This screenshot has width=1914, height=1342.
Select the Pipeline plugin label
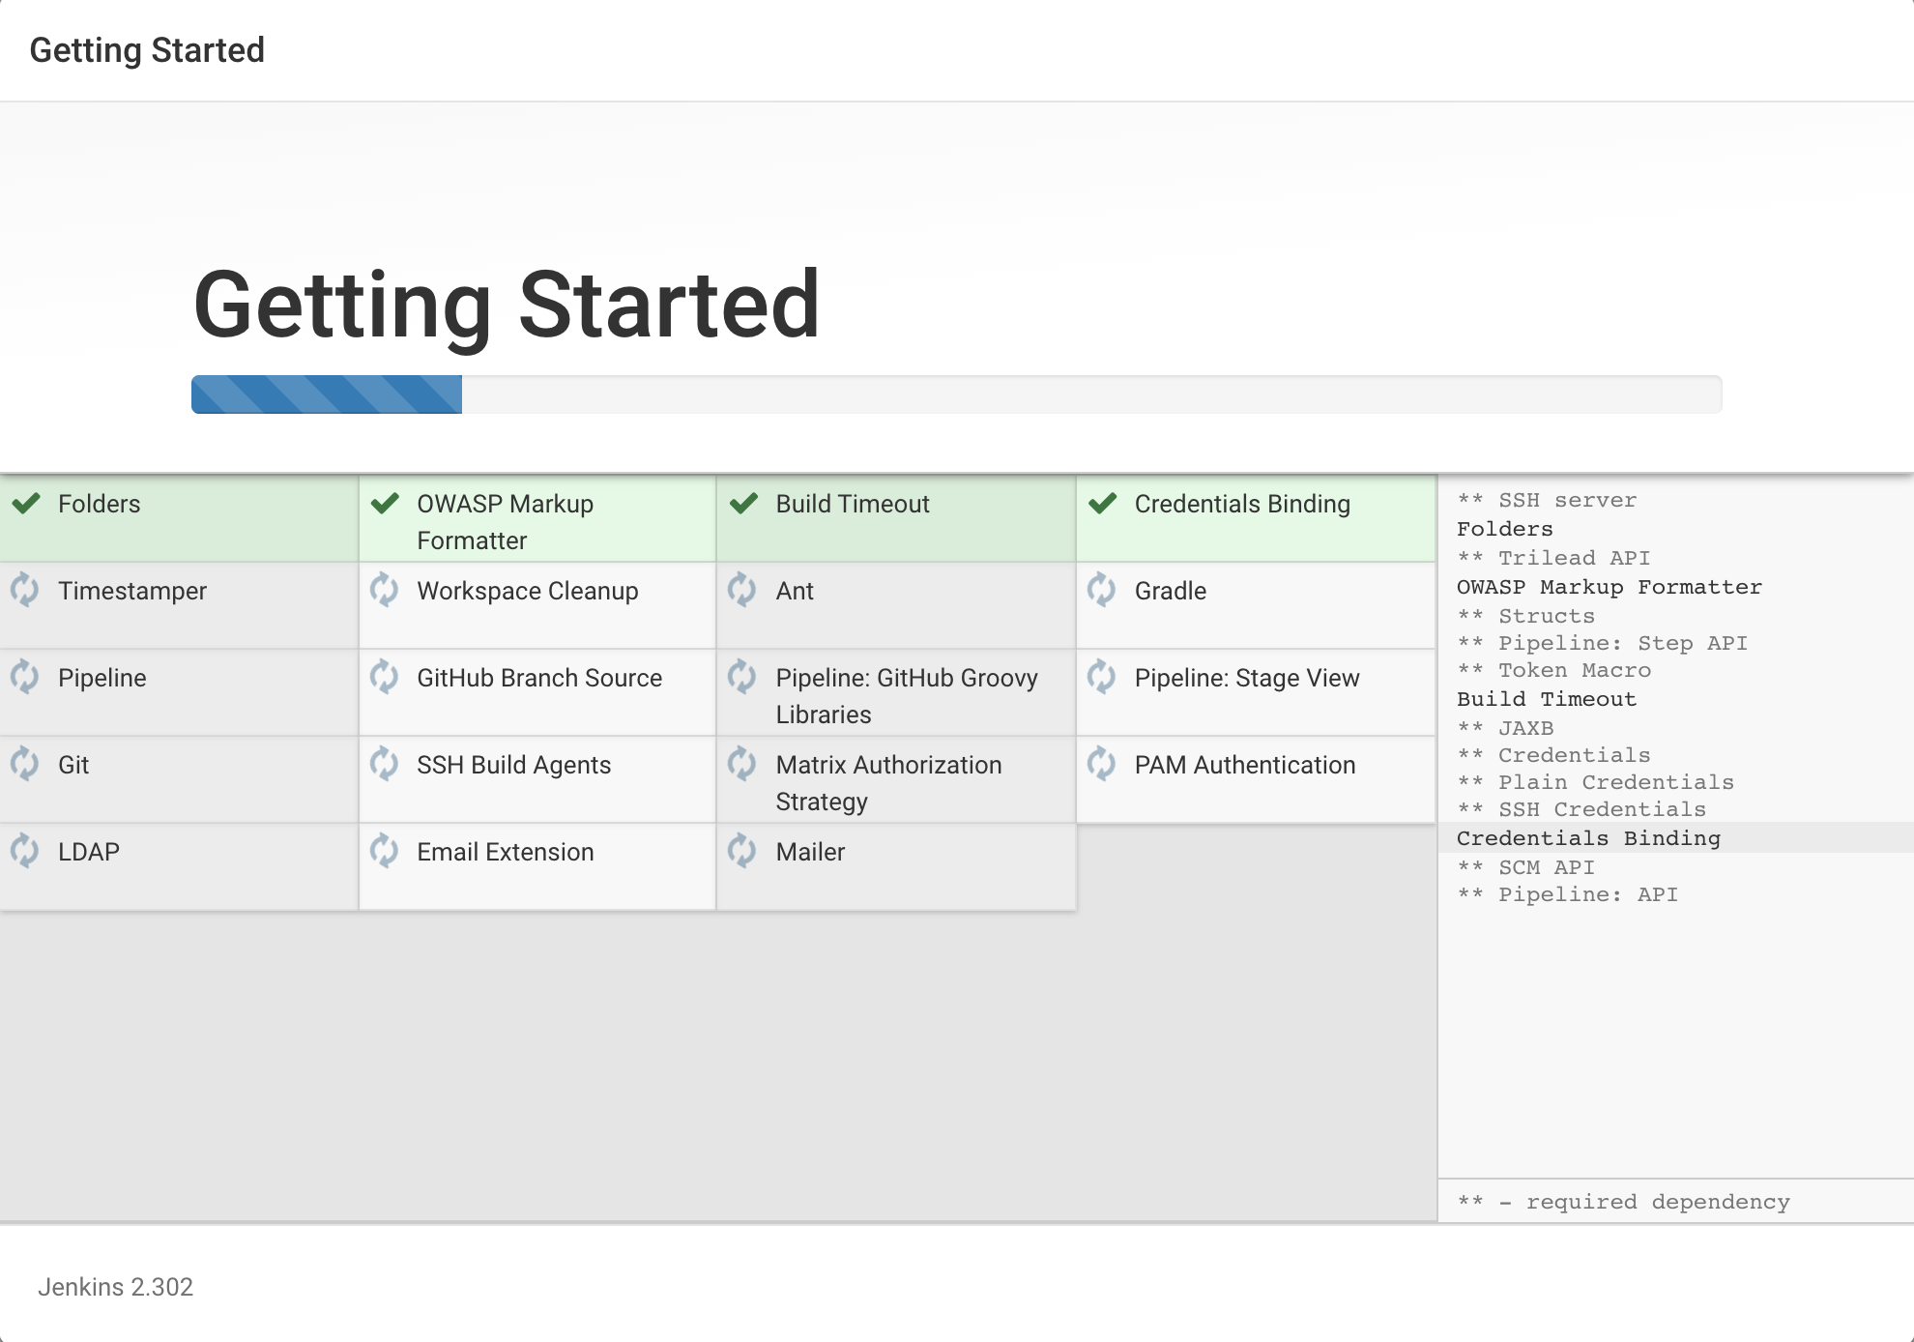(102, 678)
